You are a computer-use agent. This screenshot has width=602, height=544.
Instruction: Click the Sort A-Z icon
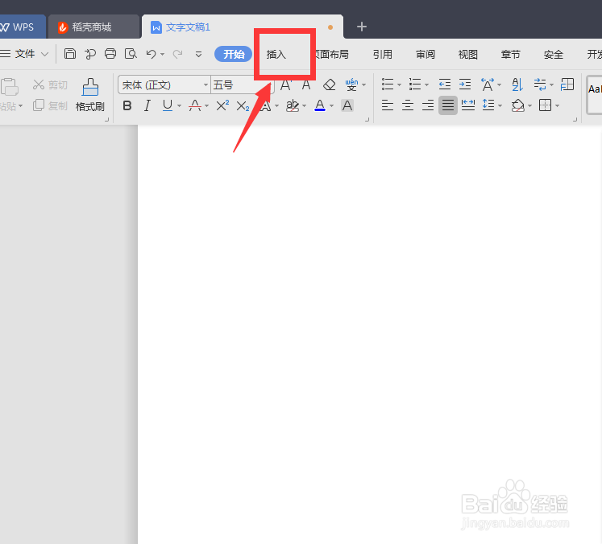pos(517,84)
